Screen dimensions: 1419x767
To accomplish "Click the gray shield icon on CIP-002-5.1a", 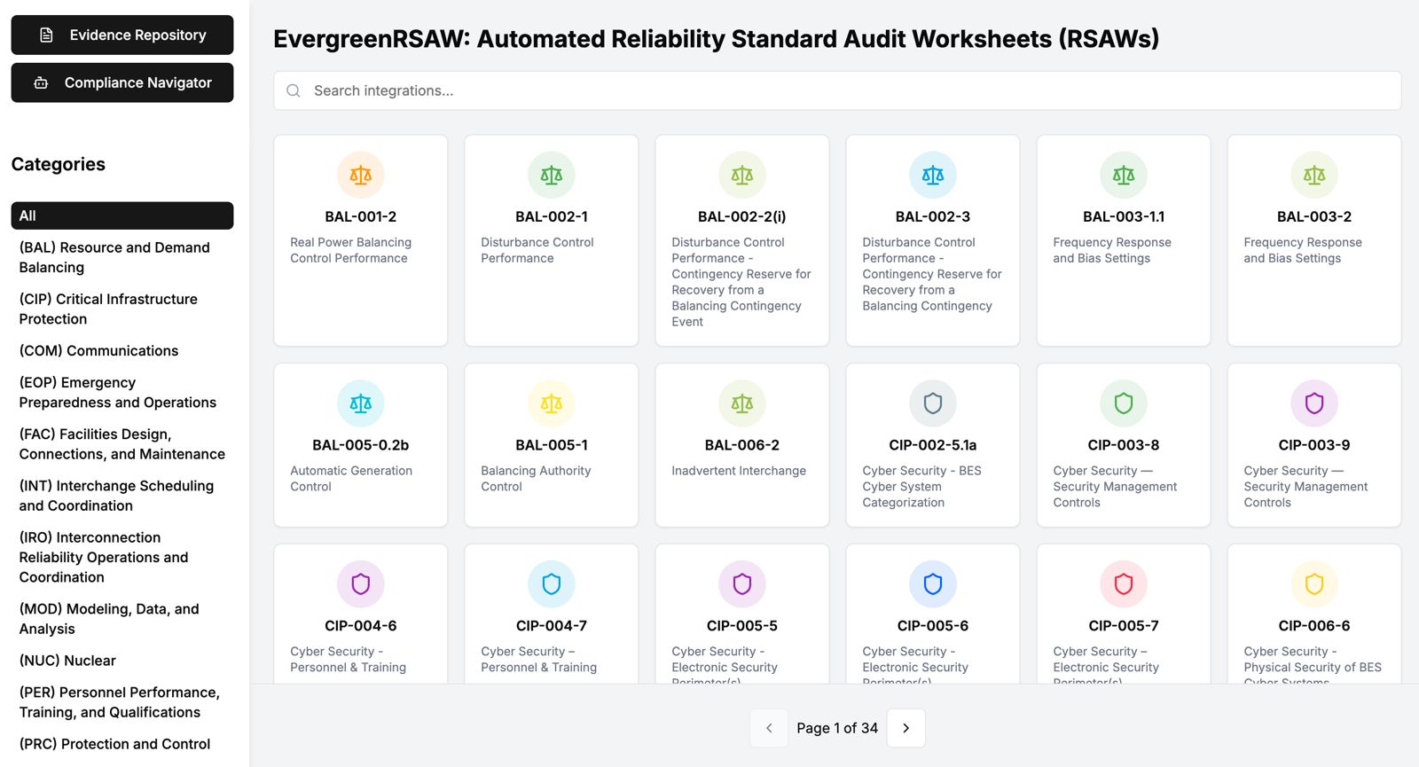I will click(932, 403).
